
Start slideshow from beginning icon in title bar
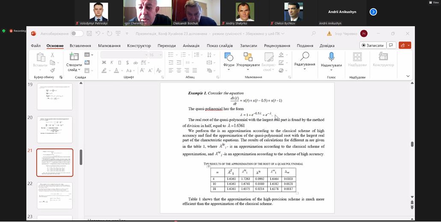(118, 33)
